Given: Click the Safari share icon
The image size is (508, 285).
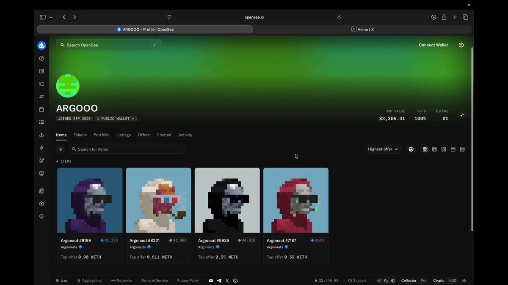Looking at the screenshot, I should (x=444, y=17).
